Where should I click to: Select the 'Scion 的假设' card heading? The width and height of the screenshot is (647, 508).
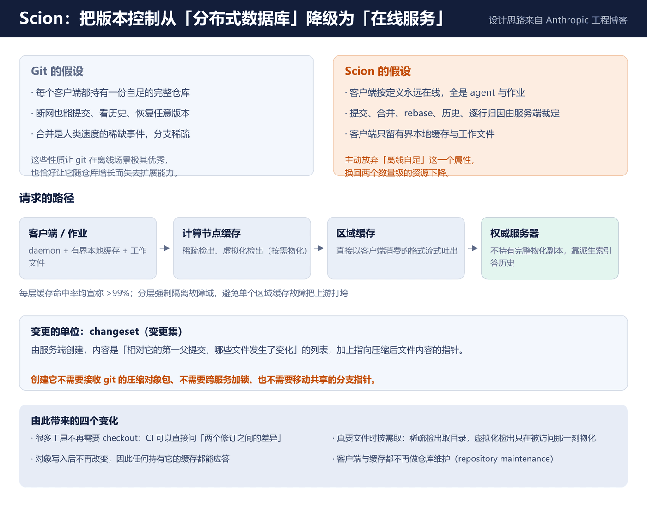(x=378, y=71)
